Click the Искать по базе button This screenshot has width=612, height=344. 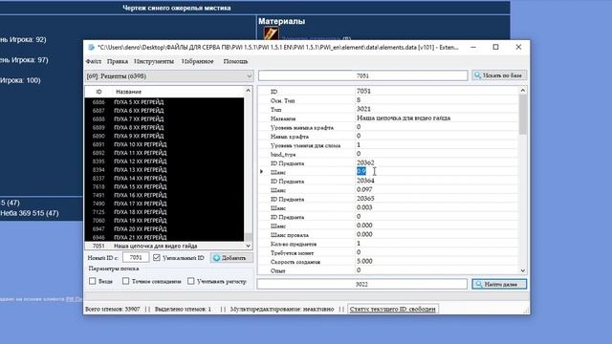pyautogui.click(x=499, y=75)
